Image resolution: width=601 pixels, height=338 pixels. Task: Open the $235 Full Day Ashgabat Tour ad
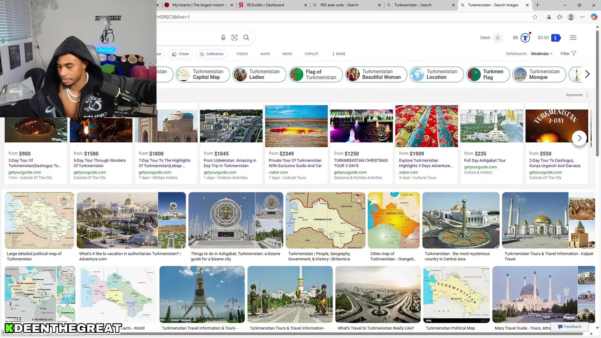tap(492, 143)
